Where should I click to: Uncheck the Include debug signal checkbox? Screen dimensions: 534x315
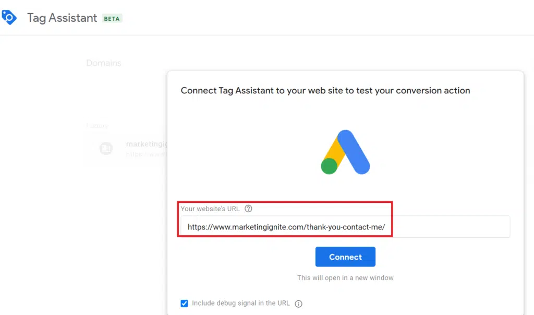pos(184,303)
